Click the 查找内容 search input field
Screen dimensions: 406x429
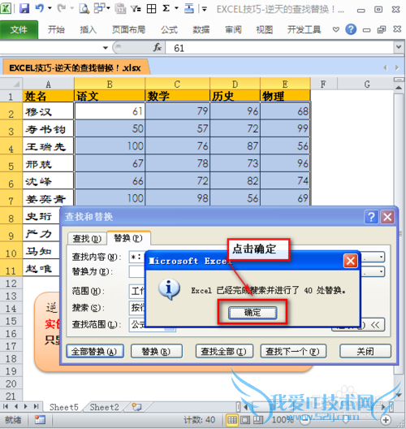pos(137,257)
